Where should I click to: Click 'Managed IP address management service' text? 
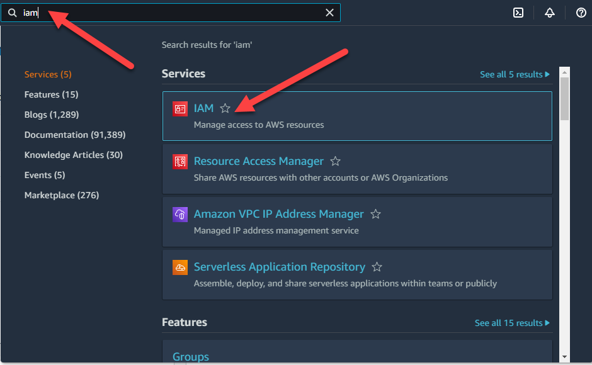(x=276, y=230)
